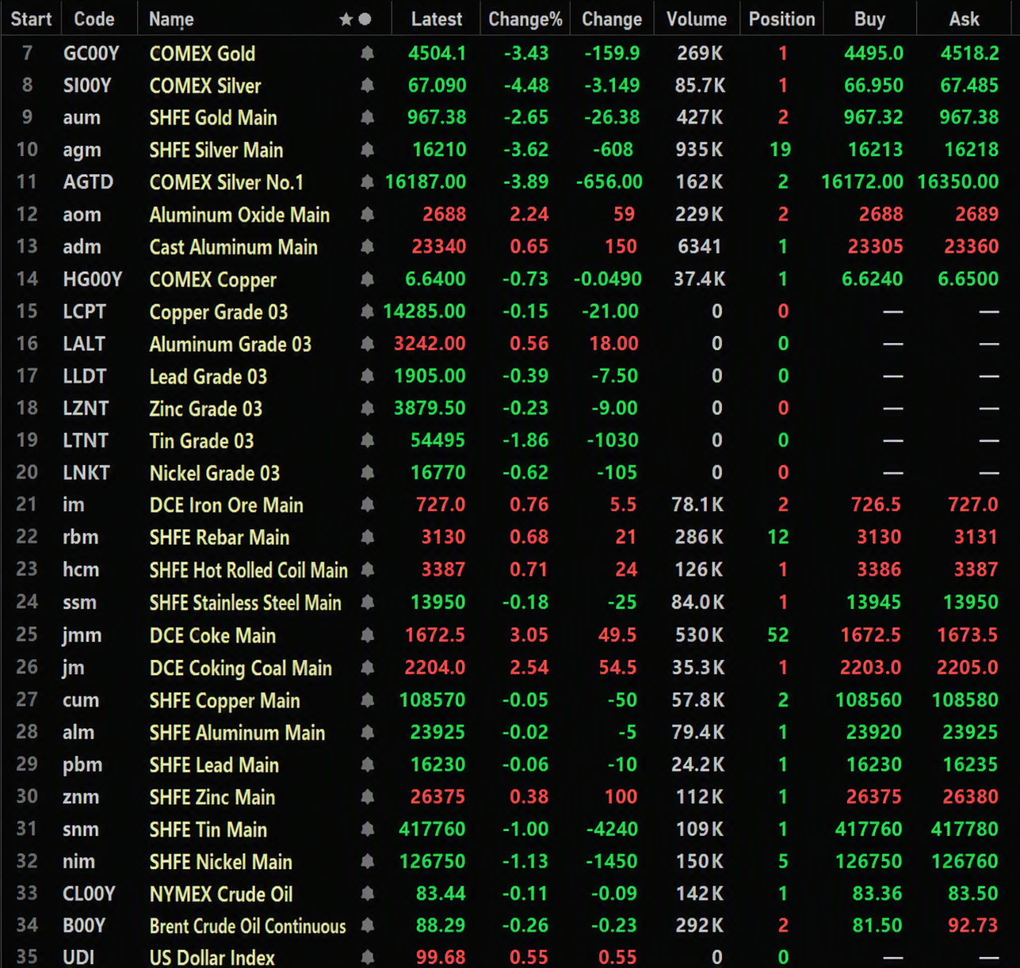The height and width of the screenshot is (968, 1020).
Task: Click the bell beside Nickel Grade 03
Action: (367, 473)
